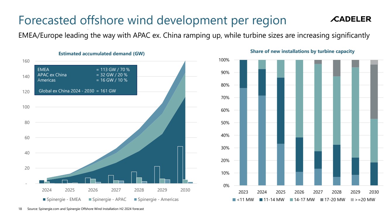The width and height of the screenshot is (390, 219).
Task: Click the 'Americas = 16 GW / 10 %' line
Action: point(83,80)
